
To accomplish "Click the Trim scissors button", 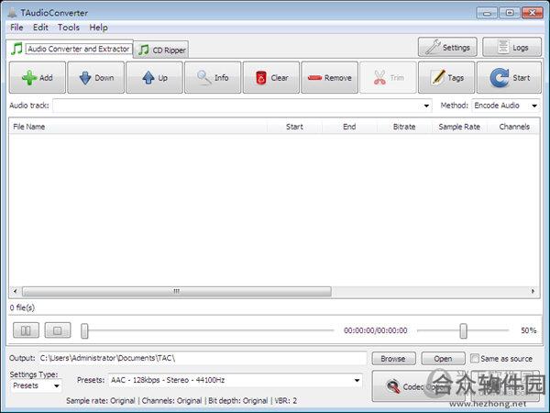I will tap(389, 78).
